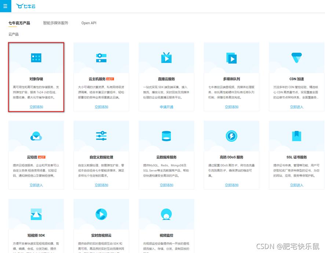This screenshot has width=325, height=253.
Task: Click the 自定义数据处理 title text
Action: 101,157
